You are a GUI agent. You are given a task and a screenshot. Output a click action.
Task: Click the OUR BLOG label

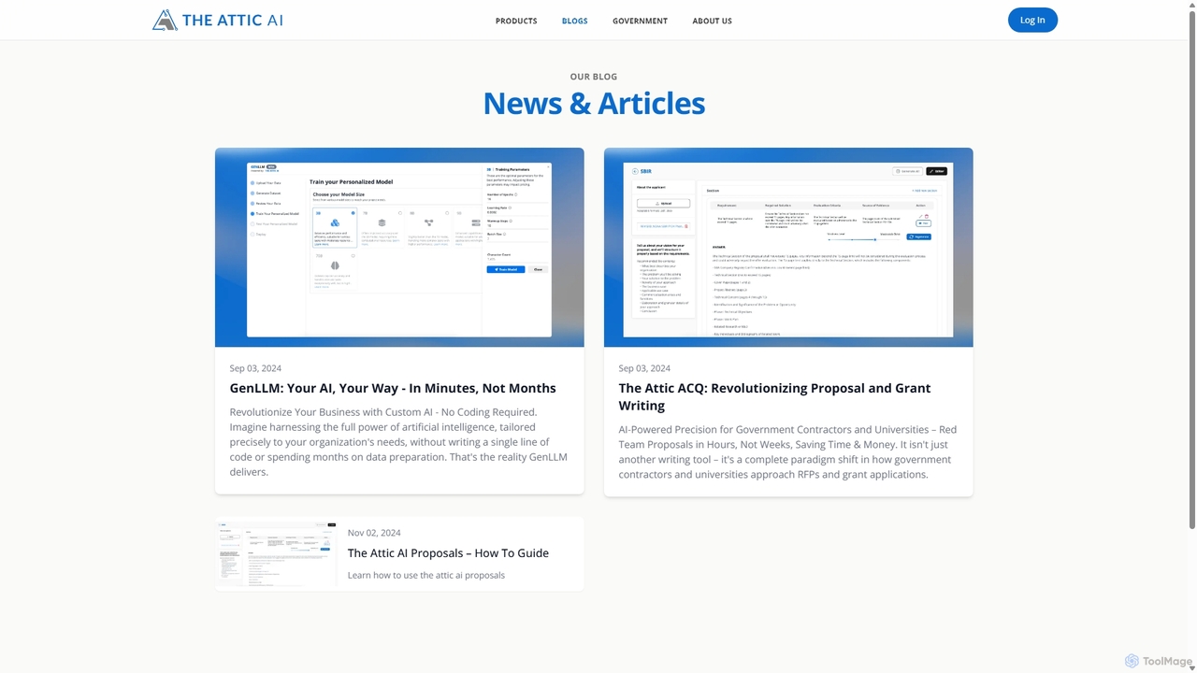(594, 77)
